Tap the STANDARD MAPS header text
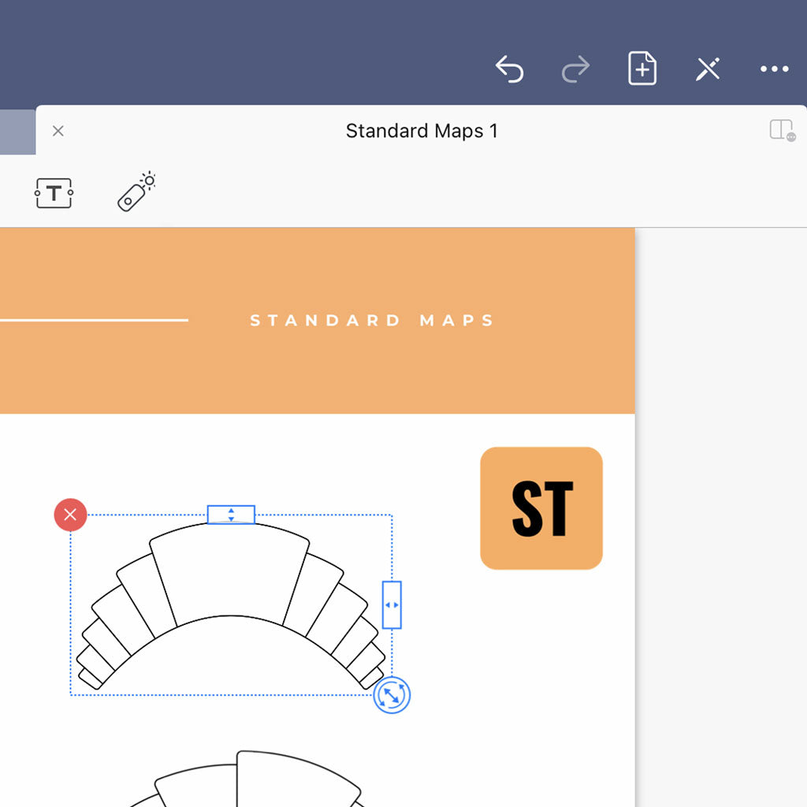The height and width of the screenshot is (807, 807). (372, 320)
